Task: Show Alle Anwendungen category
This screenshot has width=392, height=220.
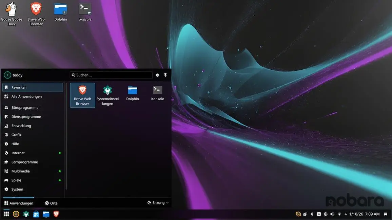Action: coord(33,96)
